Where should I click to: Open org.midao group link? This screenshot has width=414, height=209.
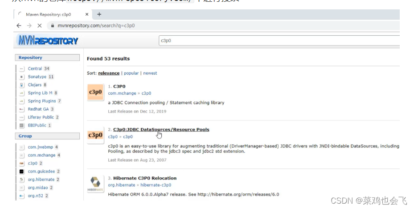[x=38, y=188]
